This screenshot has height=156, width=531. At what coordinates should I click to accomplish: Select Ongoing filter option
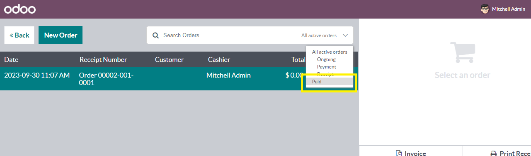(326, 59)
